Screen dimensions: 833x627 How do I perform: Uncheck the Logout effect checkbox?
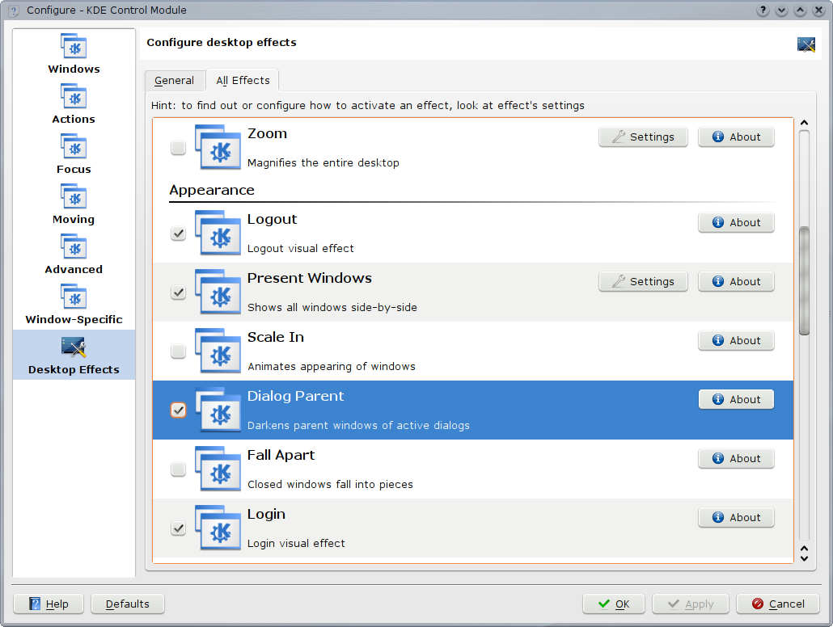(x=178, y=234)
